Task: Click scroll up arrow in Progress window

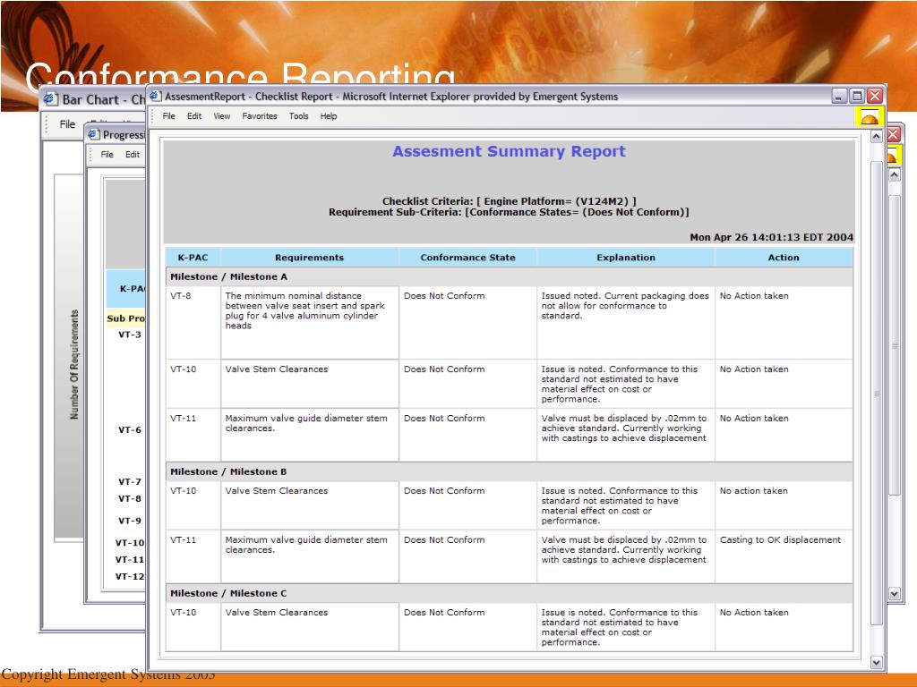Action: pos(895,174)
